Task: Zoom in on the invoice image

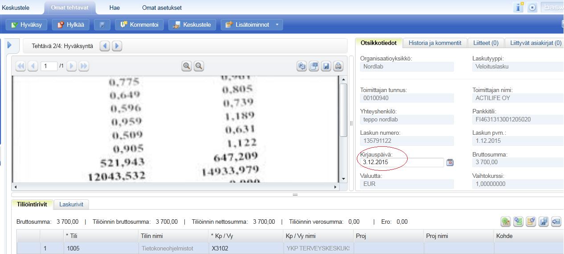Action: [187, 66]
